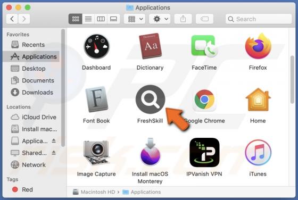Switch to gallery view
This screenshot has height=200, width=298.
pyautogui.click(x=113, y=19)
